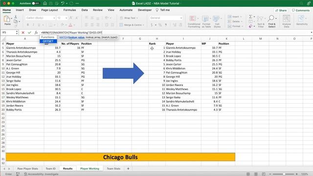Click the Increase Font Size icon

point(71,18)
